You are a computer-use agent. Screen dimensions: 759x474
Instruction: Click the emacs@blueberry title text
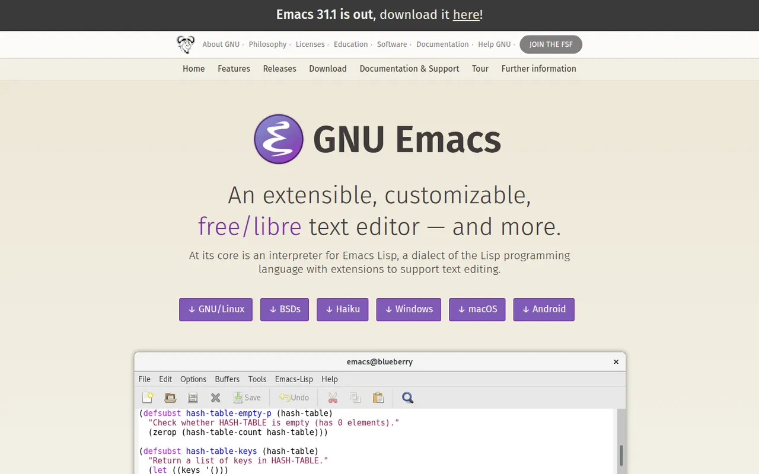point(379,362)
